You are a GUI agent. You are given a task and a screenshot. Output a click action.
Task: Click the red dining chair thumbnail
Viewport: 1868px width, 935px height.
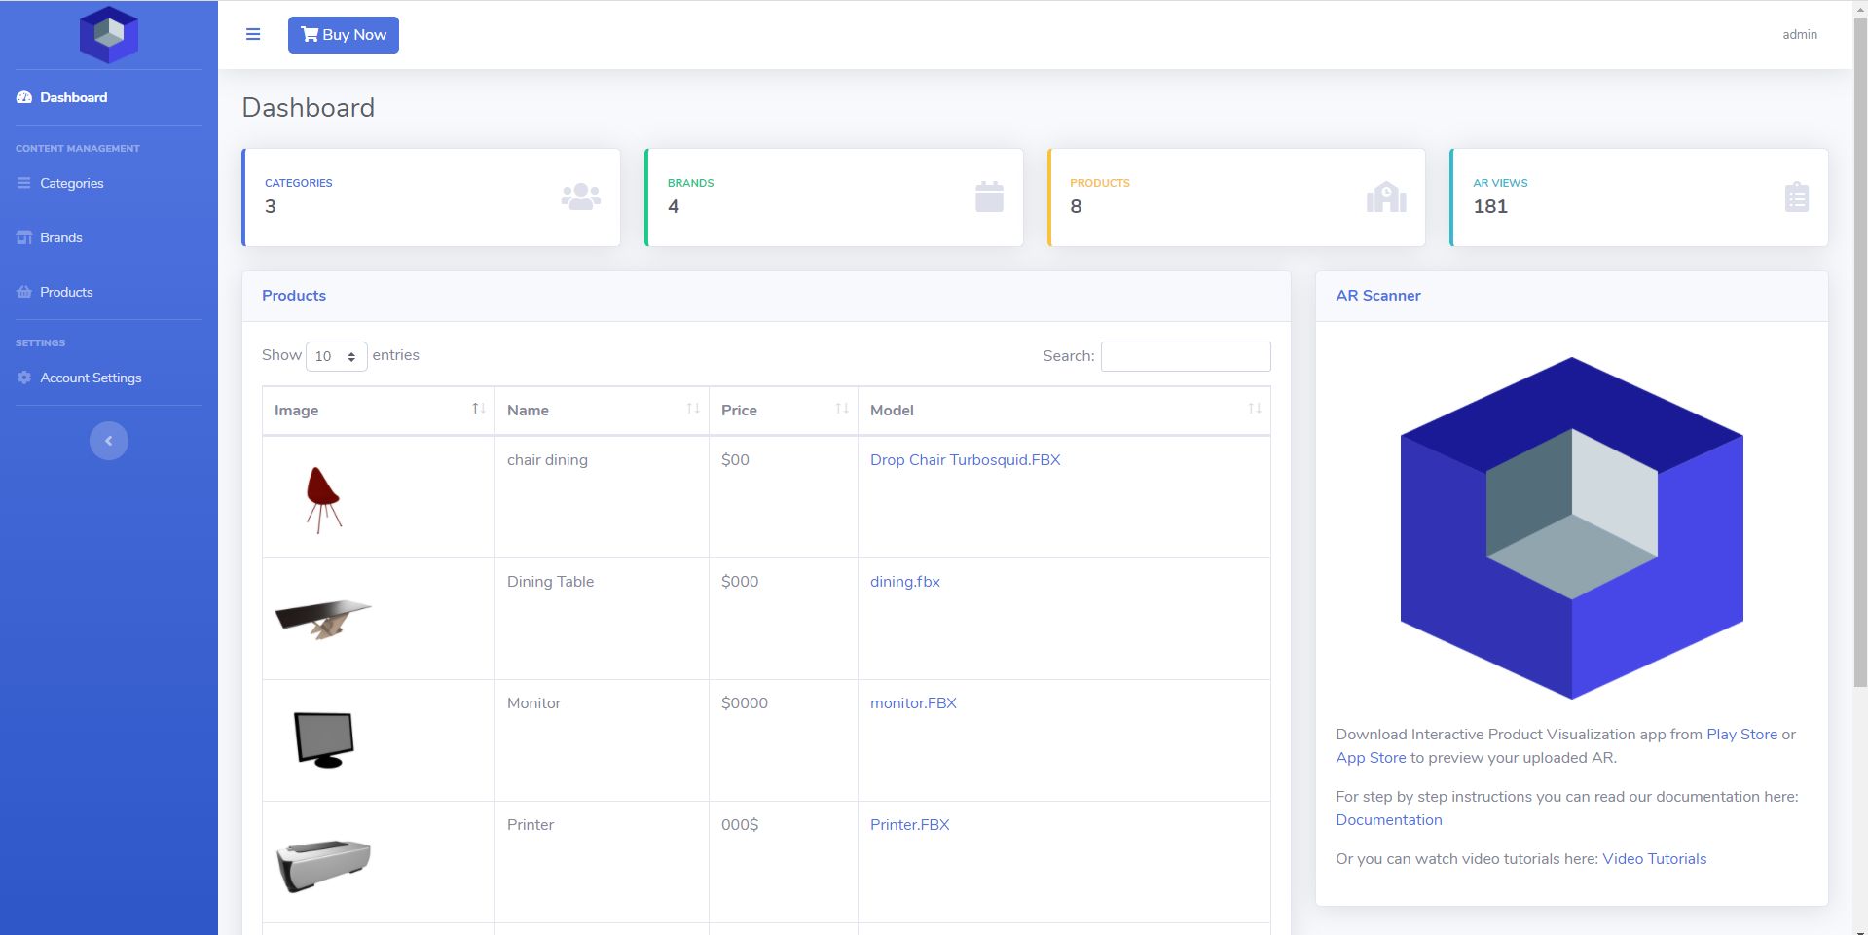[323, 498]
